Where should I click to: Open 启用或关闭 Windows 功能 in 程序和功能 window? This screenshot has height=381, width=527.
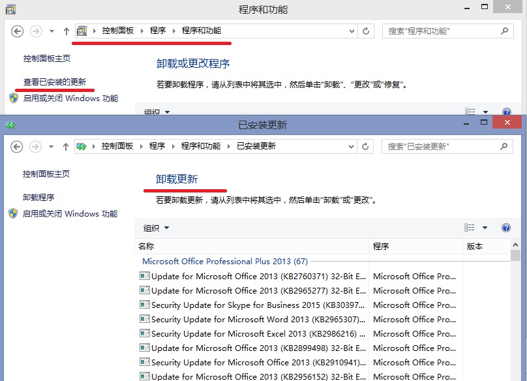point(70,99)
